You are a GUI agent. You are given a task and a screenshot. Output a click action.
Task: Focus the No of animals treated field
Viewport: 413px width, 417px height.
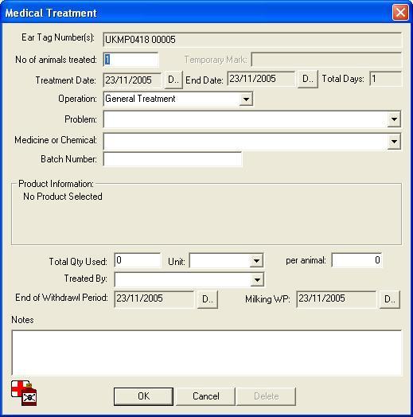pyautogui.click(x=131, y=60)
